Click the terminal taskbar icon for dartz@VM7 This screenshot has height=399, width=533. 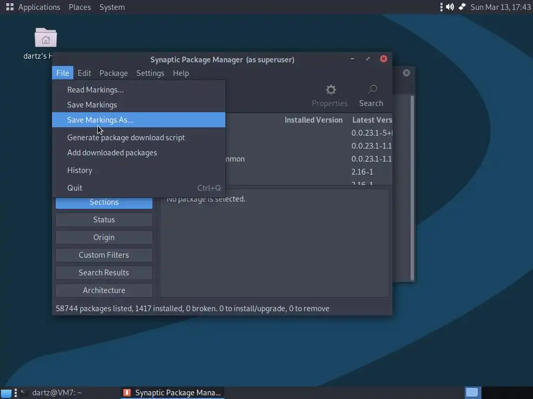tap(23, 393)
